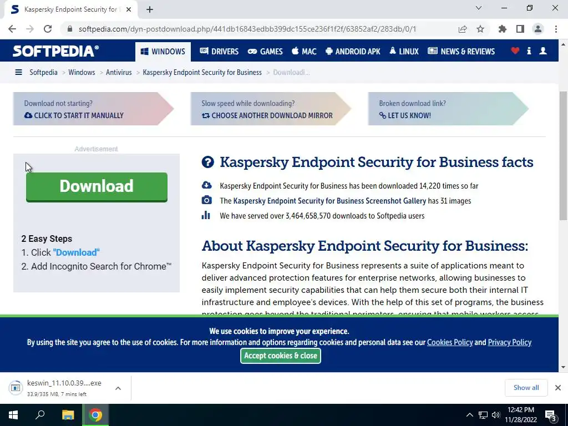Go to the Games section
Image resolution: width=568 pixels, height=426 pixels.
pyautogui.click(x=265, y=52)
